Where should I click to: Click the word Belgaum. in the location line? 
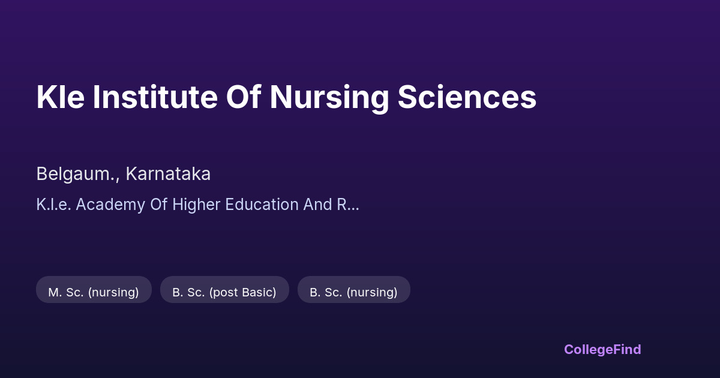[x=76, y=174]
